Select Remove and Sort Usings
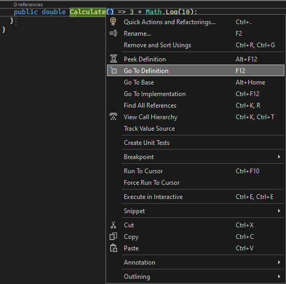Image resolution: width=286 pixels, height=284 pixels. click(196, 45)
